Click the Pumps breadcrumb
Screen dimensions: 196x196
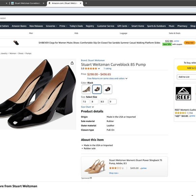pos(28,53)
